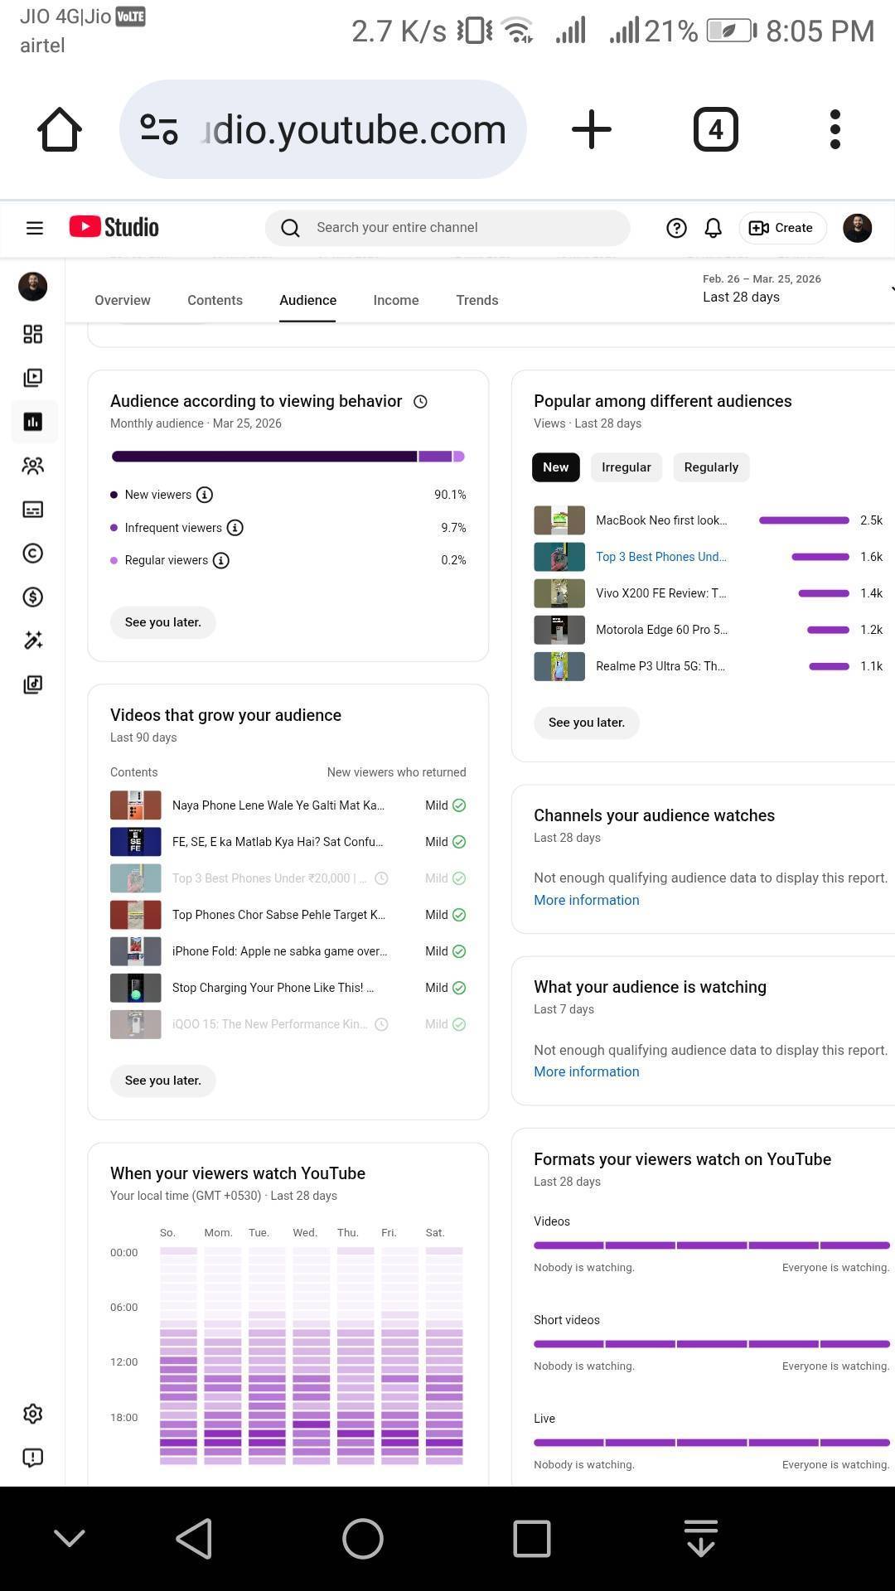
Task: Open the Content library sidebar icon
Action: click(33, 378)
